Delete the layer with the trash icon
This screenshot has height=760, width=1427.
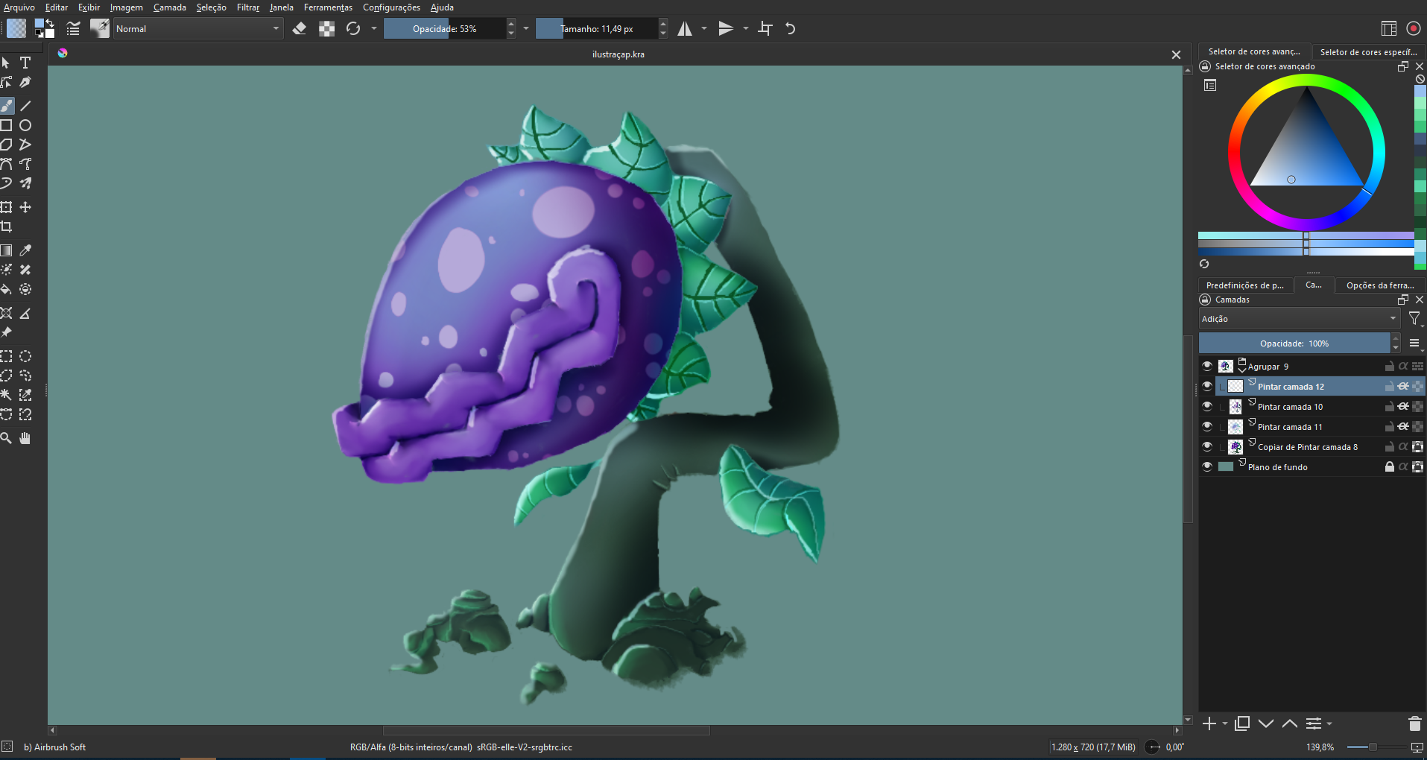point(1414,723)
